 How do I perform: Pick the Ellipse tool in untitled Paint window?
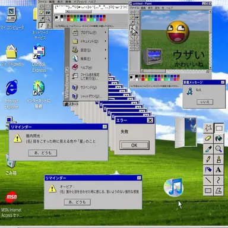tap(132, 47)
